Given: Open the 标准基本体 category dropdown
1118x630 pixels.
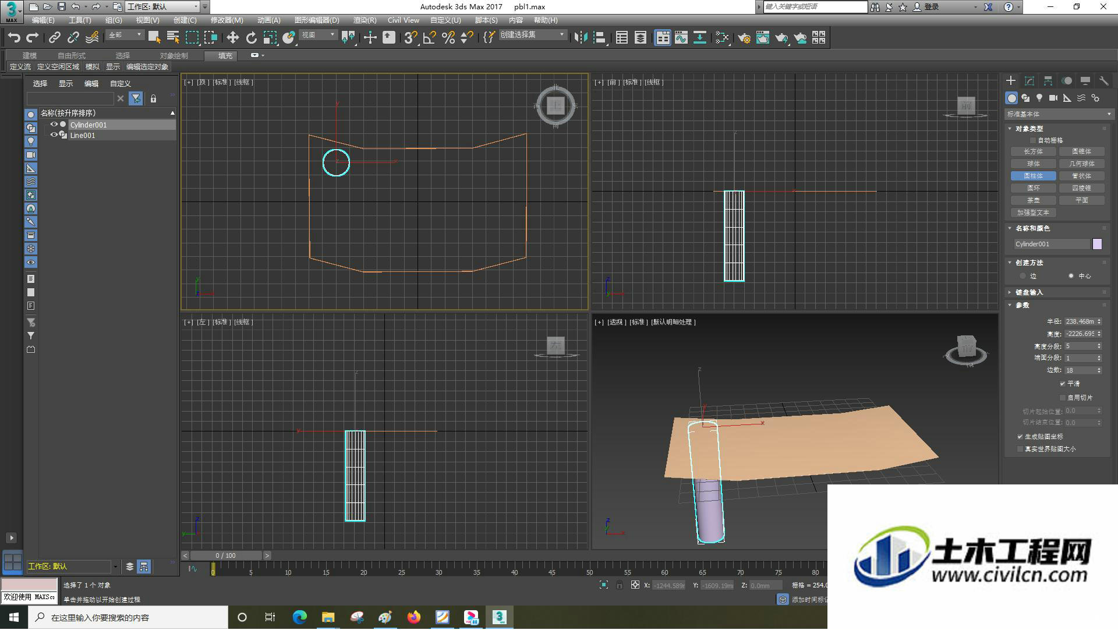Looking at the screenshot, I should click(1059, 114).
